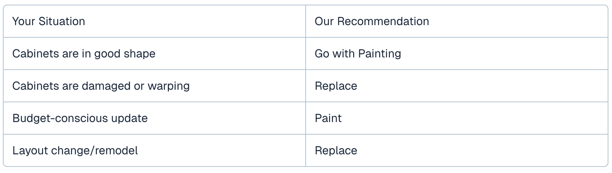
Task: Click the word 'Layout'
Action: coord(30,151)
